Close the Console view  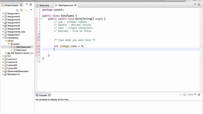[49, 95]
